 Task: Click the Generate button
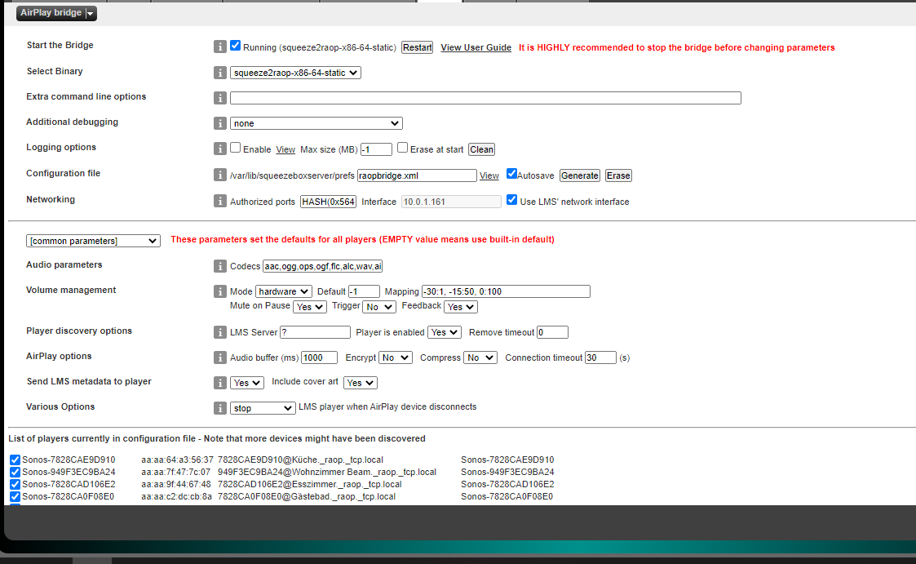click(x=579, y=175)
